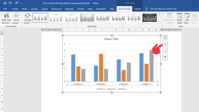The width and height of the screenshot is (199, 112).
Task: Open the Layout Options button beside chart
Action: point(165,38)
